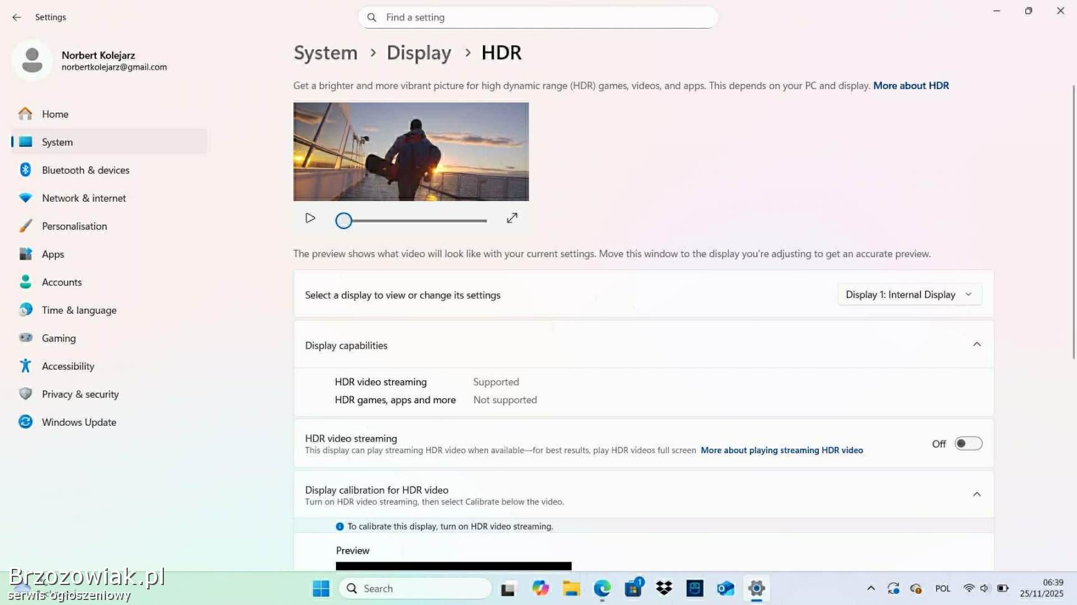1077x605 pixels.
Task: Open the Display 1: Internal Display dropdown
Action: (x=909, y=294)
